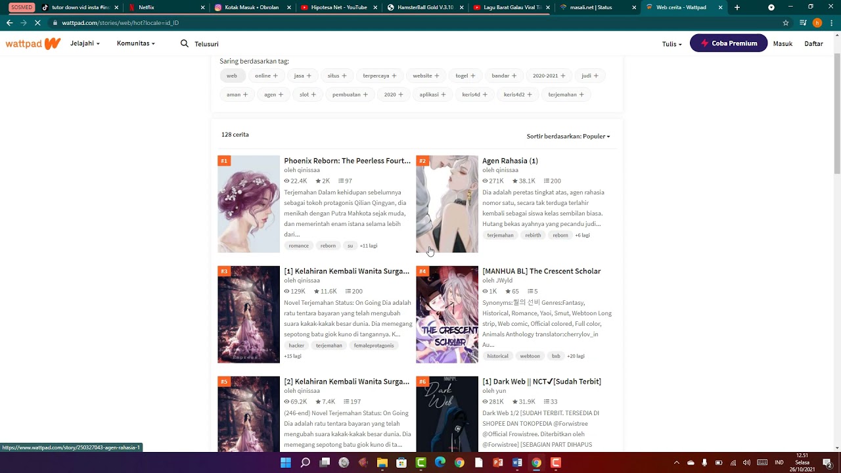
Task: Click 'hacker' tag under Kelahiran Kembali [1]
Action: pos(296,346)
